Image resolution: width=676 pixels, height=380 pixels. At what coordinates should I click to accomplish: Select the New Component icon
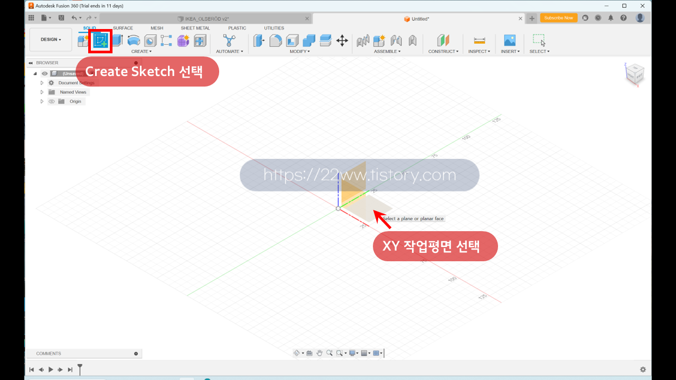tap(83, 41)
